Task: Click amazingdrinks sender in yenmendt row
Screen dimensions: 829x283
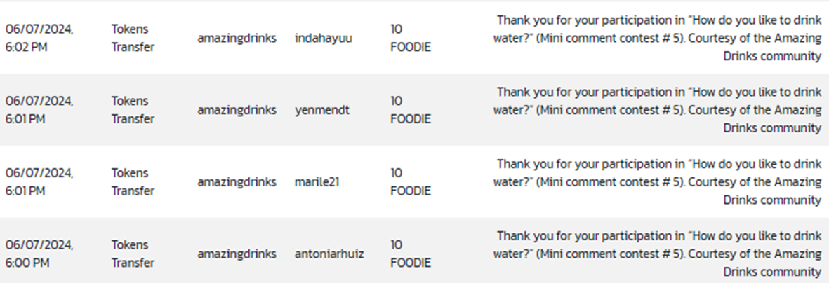Action: 237,110
